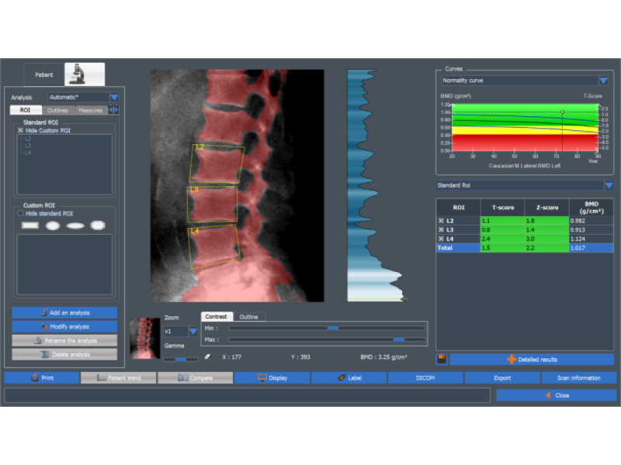Uncheck the L3 row in results table
This screenshot has width=621, height=465.
click(x=441, y=230)
